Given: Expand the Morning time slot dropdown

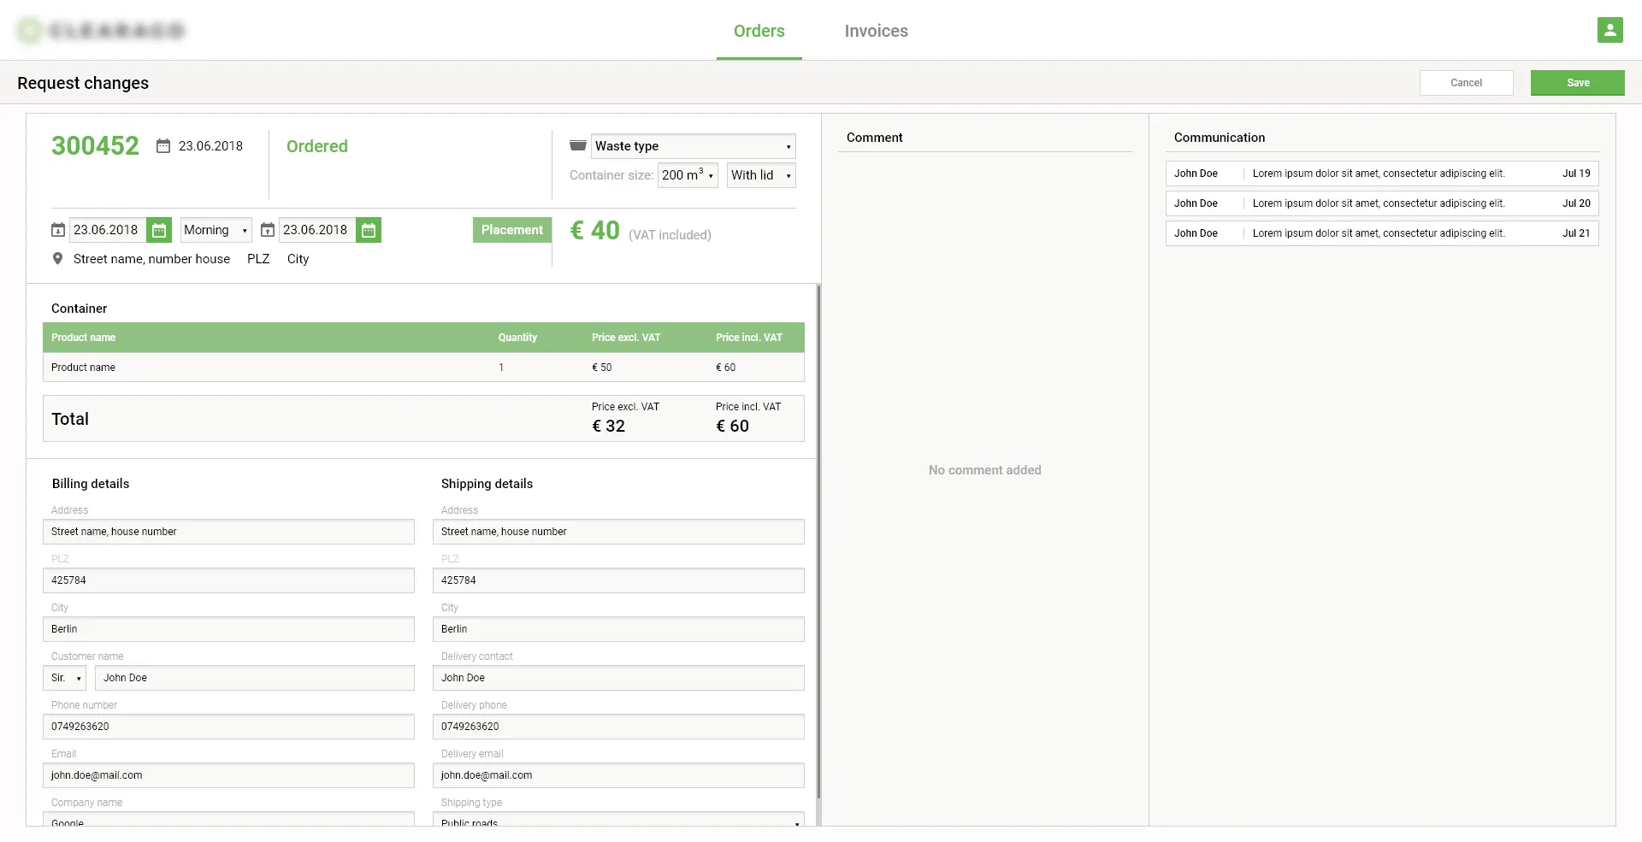Looking at the screenshot, I should coord(216,230).
